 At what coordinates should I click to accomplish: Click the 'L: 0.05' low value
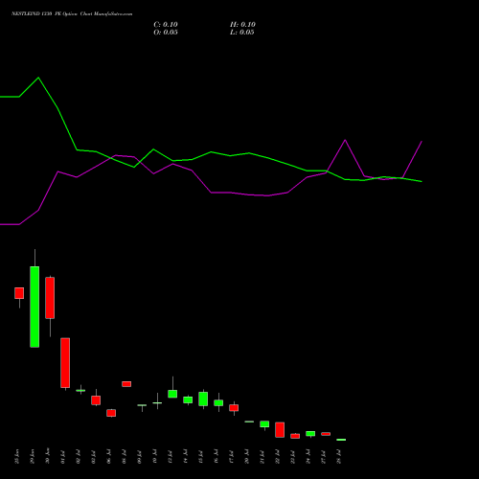coord(242,33)
